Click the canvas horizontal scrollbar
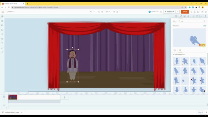208x117 pixels. 99,91
